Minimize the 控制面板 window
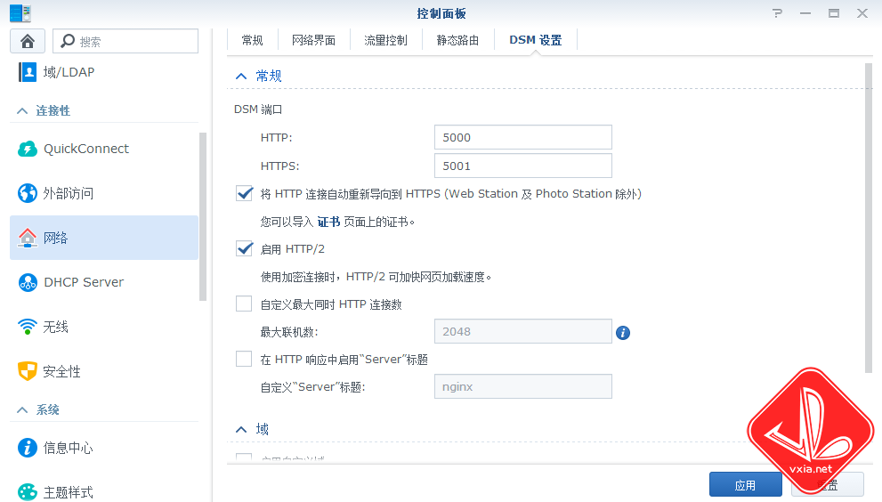This screenshot has height=502, width=882. click(805, 13)
